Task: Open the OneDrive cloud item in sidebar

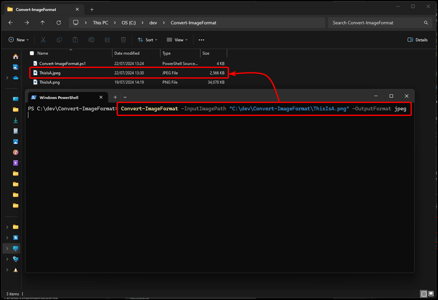Action: pyautogui.click(x=16, y=78)
